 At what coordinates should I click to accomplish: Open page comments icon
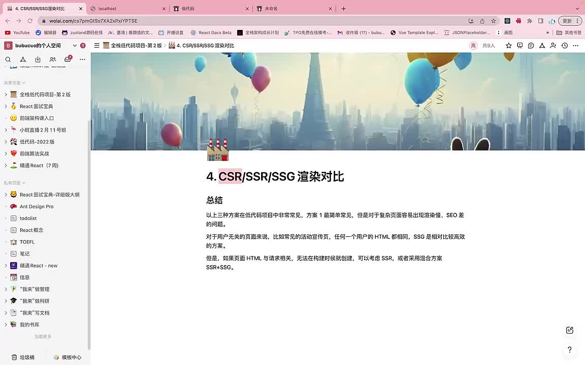[x=531, y=46]
